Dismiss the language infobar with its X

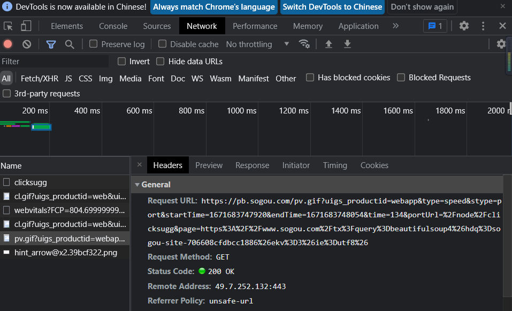click(502, 6)
